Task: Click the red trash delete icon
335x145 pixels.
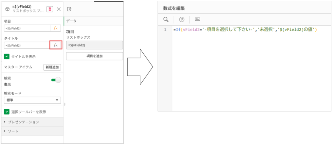Action: 49,9
